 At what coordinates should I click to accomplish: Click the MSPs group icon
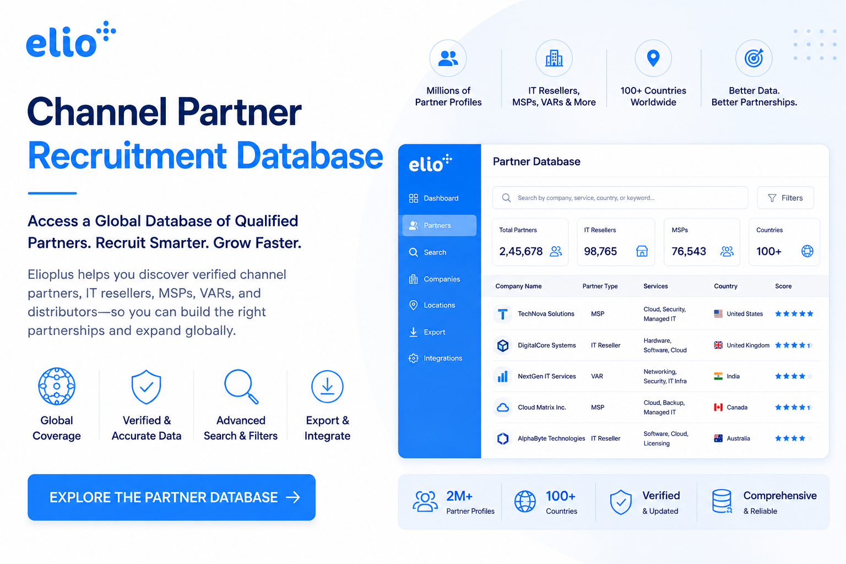pos(727,251)
